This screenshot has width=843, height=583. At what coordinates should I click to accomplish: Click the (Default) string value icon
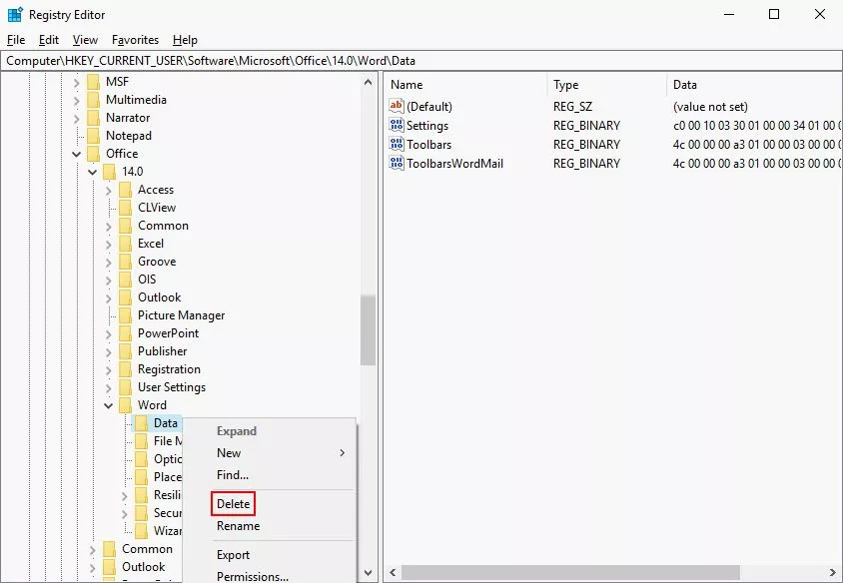(x=397, y=106)
